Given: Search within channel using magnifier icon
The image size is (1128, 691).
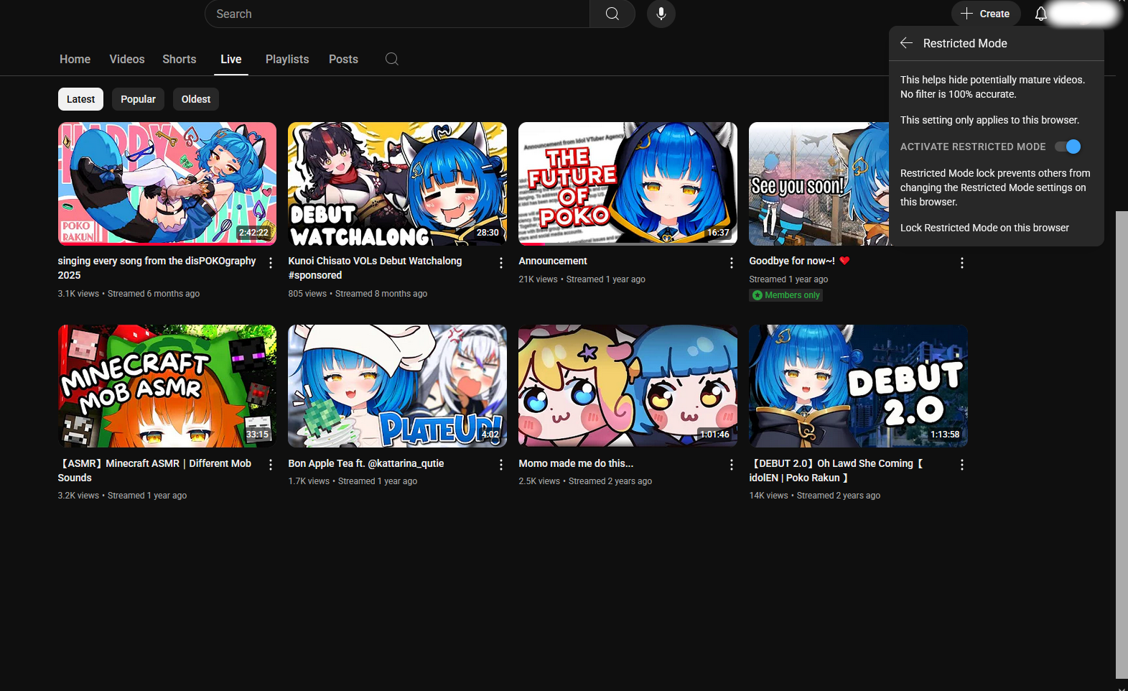Looking at the screenshot, I should pos(391,59).
